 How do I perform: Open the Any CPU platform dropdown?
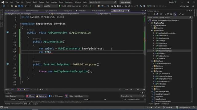51,6
